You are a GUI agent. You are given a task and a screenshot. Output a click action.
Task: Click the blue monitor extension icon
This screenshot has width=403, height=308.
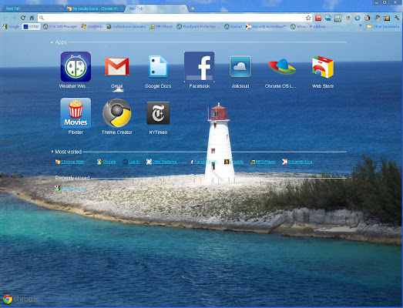click(328, 18)
